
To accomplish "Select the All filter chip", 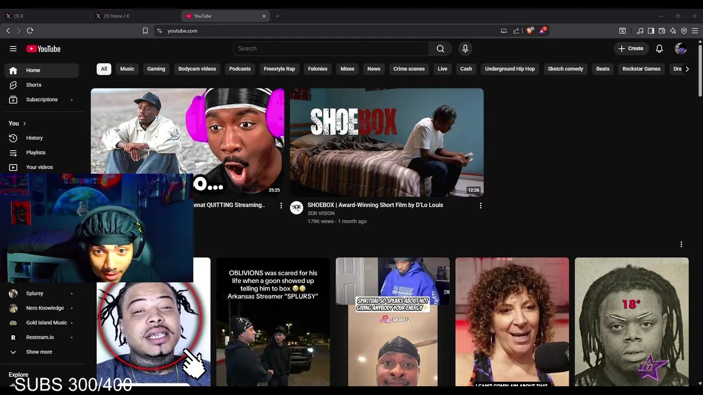I will pos(104,69).
